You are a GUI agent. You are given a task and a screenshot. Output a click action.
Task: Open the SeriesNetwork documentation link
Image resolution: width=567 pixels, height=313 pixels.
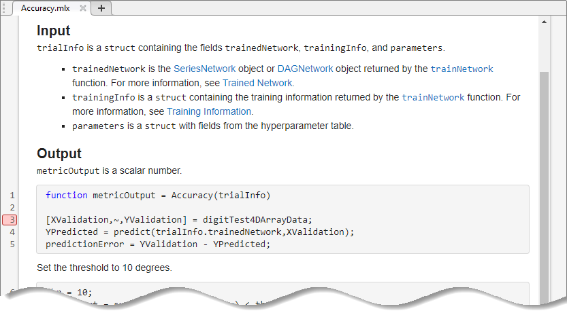(204, 69)
